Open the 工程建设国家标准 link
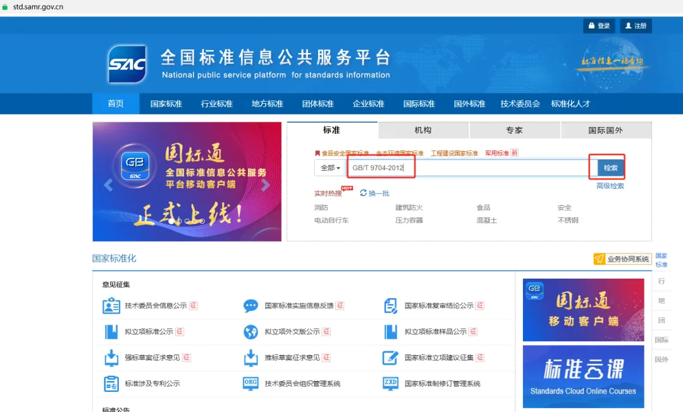The width and height of the screenshot is (683, 412). pos(454,153)
